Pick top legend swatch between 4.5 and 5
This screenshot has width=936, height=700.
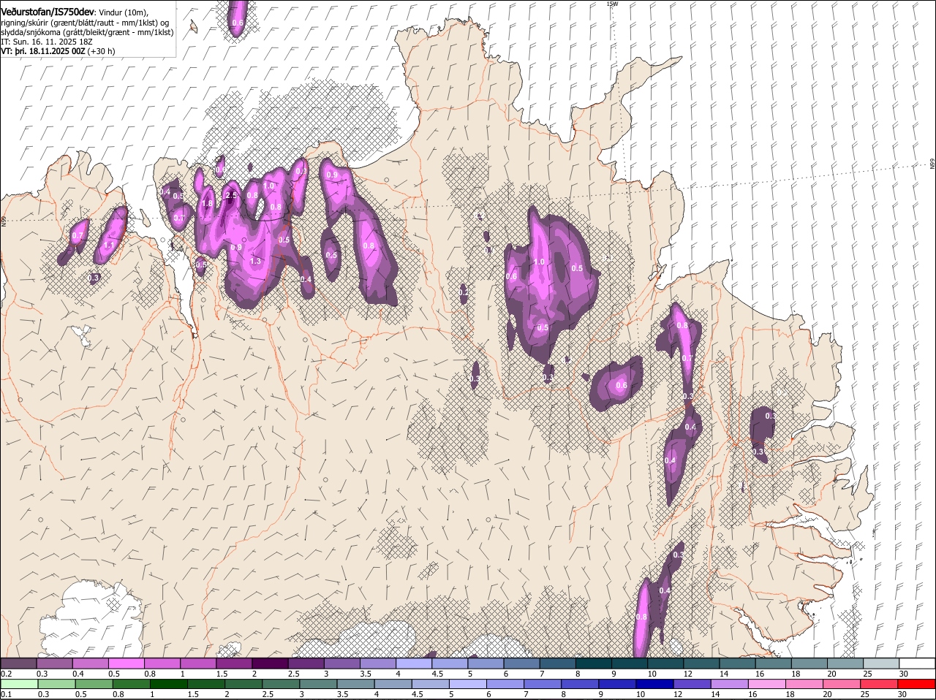coord(450,663)
